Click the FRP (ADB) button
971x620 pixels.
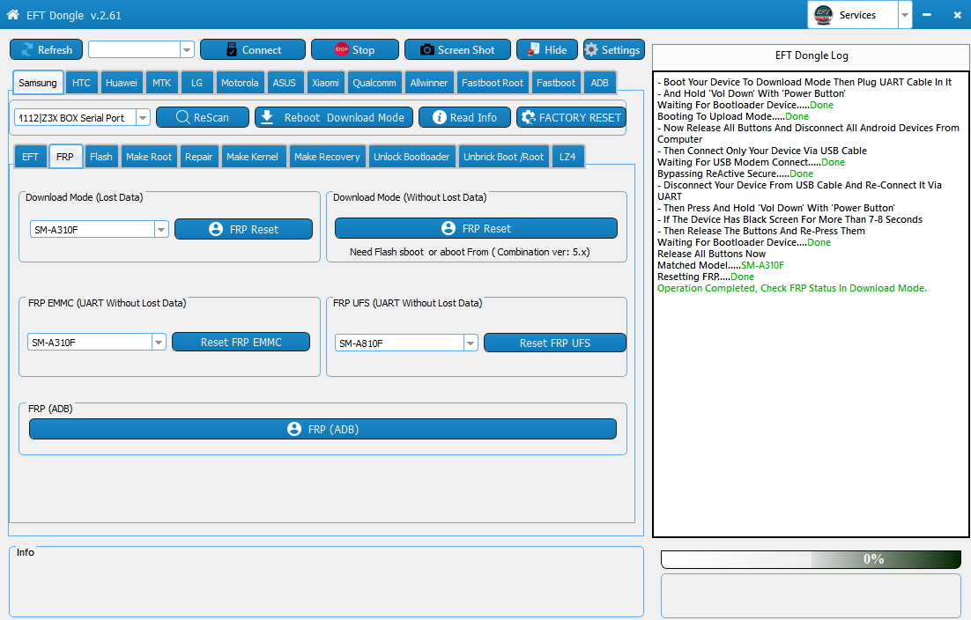pos(322,430)
